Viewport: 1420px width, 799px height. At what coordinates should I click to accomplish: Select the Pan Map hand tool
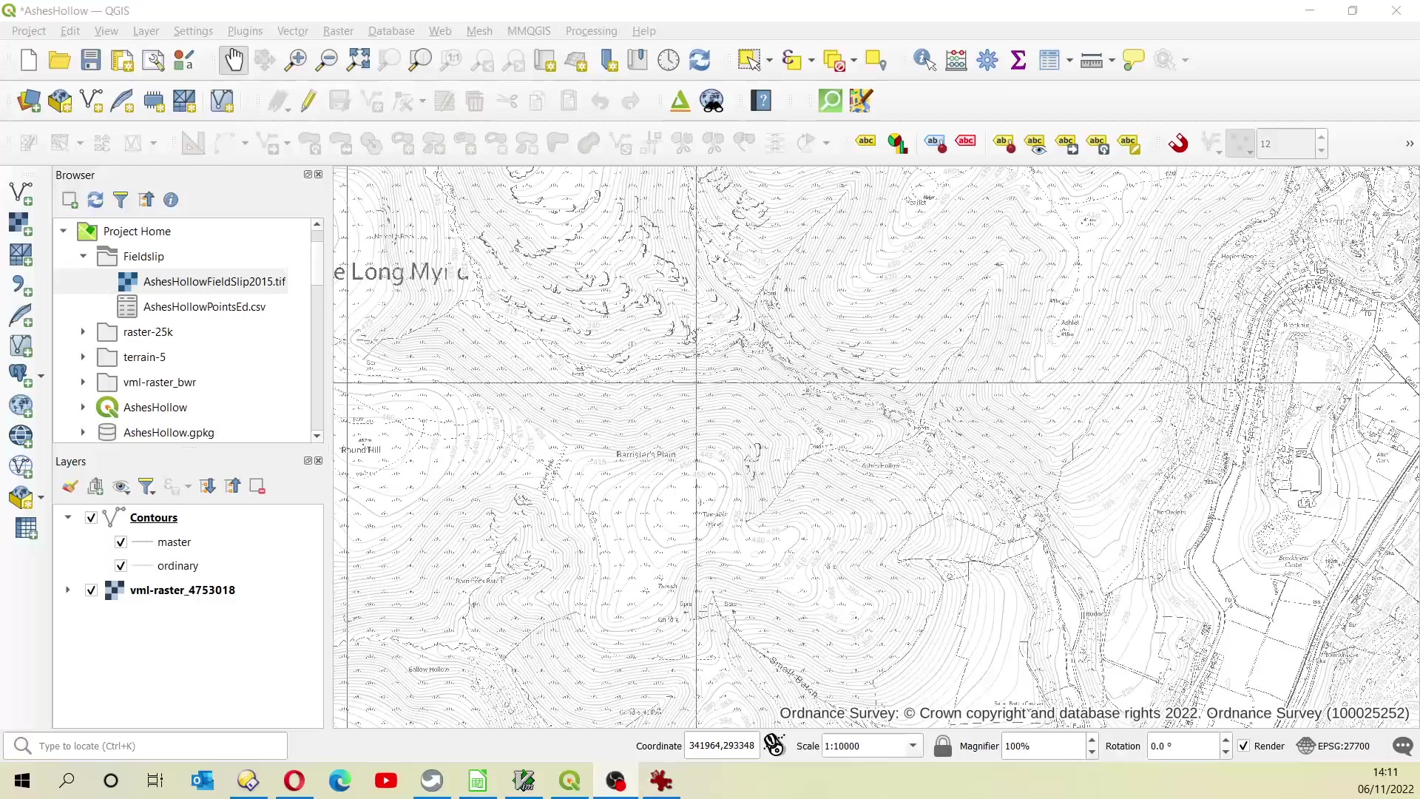(x=234, y=60)
